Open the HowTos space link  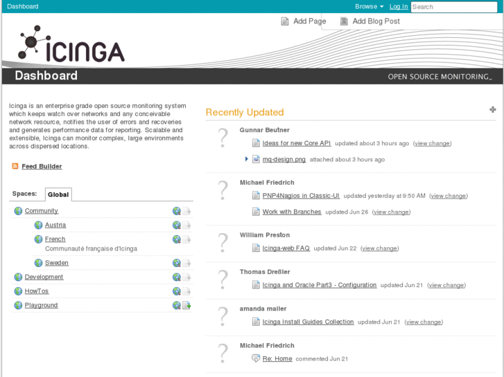pos(37,291)
